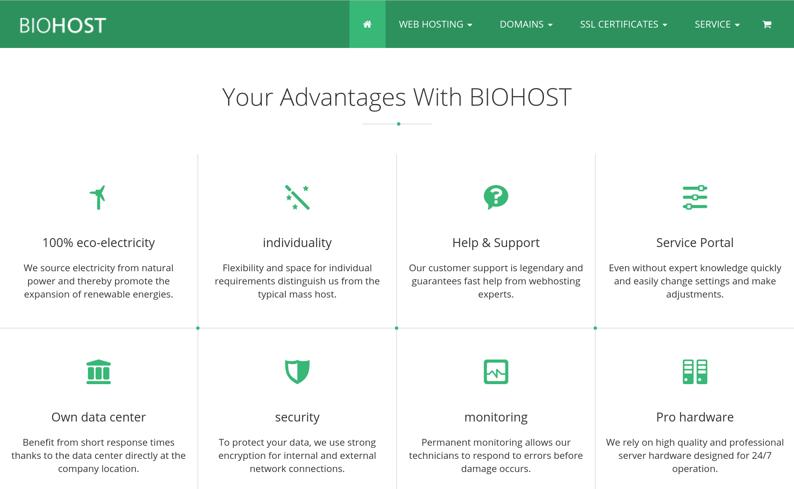Click 'Your Advantages With BIOHOST' title
Screen dimensions: 794x489
(397, 97)
